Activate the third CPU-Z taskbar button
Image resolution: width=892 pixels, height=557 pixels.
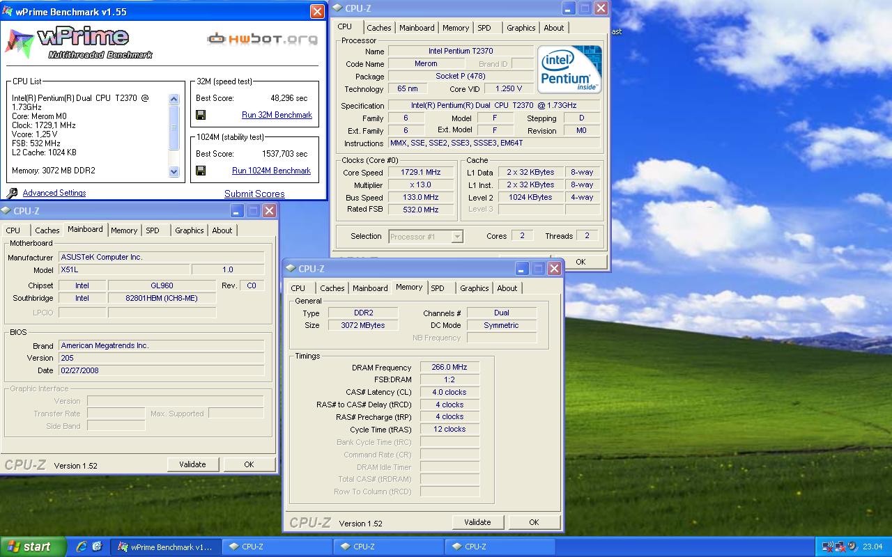tap(500, 547)
